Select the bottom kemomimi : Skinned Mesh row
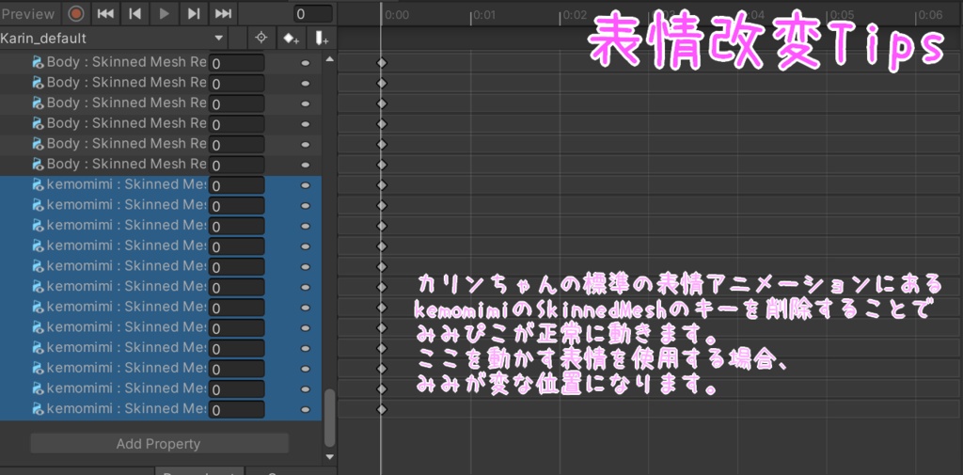963x475 pixels. click(160, 408)
